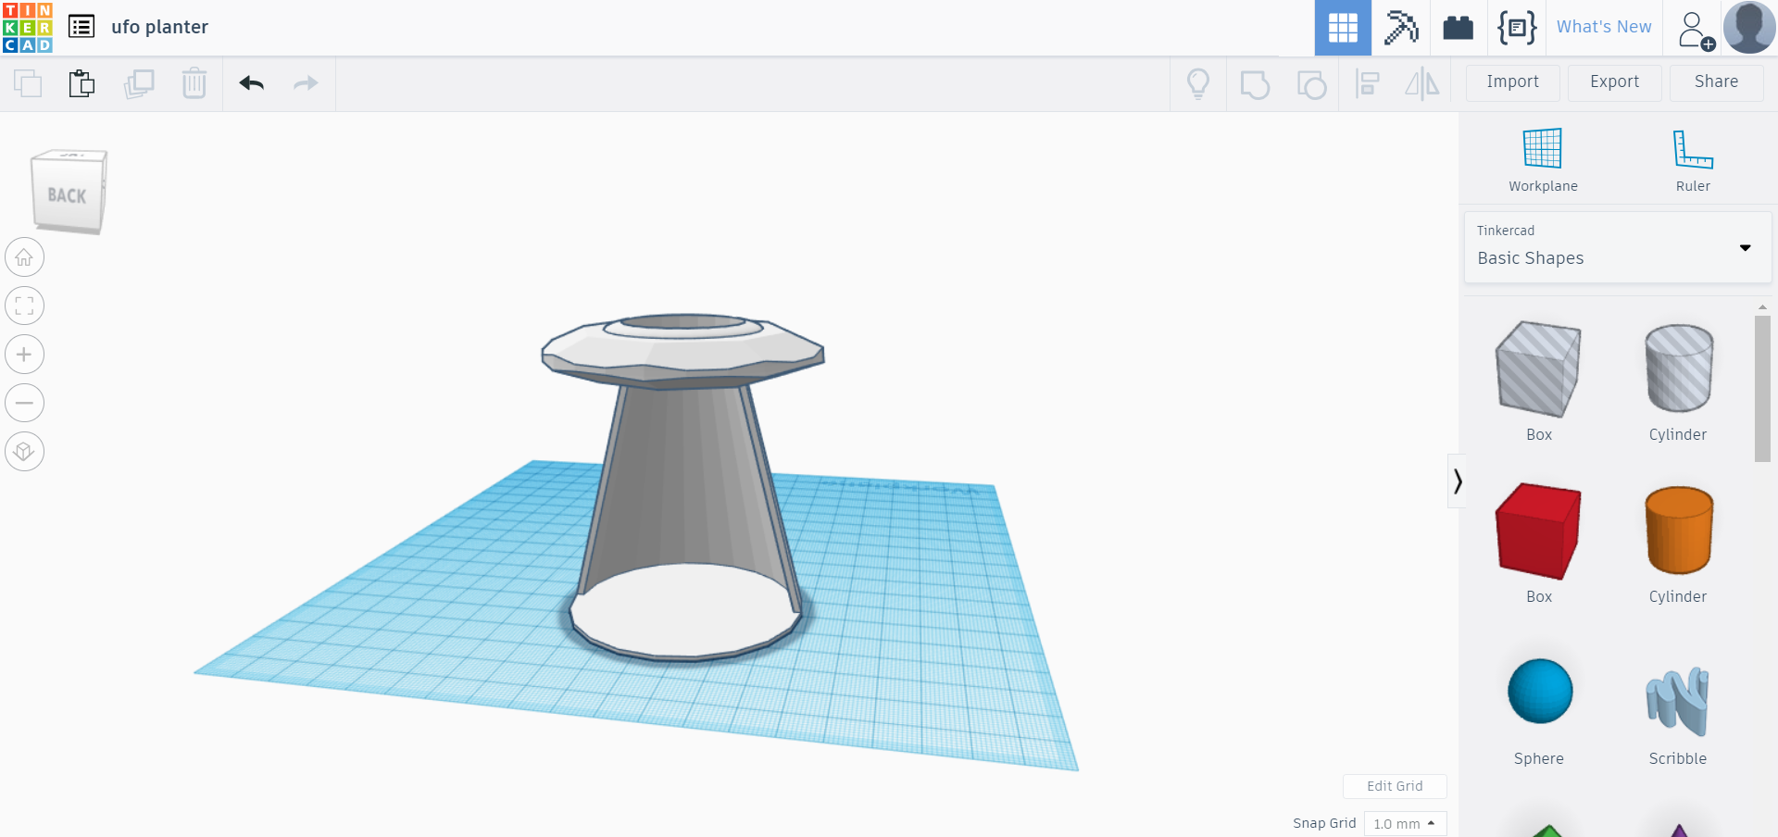Click the Share button

tap(1717, 82)
